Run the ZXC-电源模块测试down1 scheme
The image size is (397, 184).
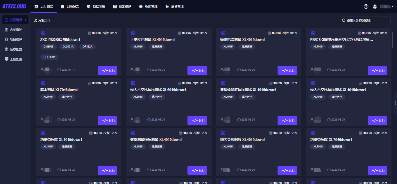tap(107, 70)
